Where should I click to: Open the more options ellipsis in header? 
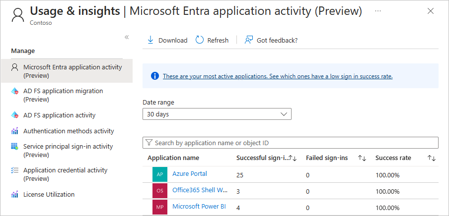(x=377, y=11)
